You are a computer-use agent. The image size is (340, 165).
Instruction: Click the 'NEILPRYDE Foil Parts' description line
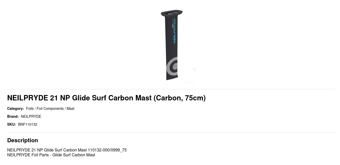[x=51, y=155]
